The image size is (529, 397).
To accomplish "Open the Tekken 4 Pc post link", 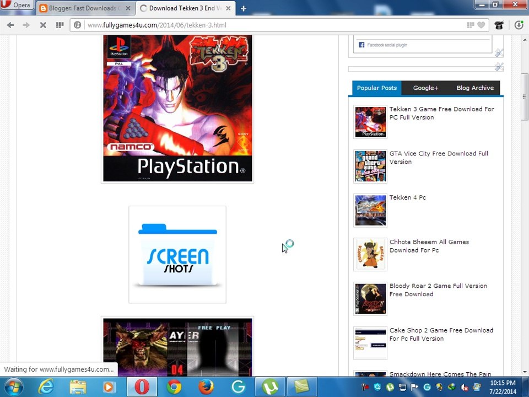I will click(x=408, y=197).
